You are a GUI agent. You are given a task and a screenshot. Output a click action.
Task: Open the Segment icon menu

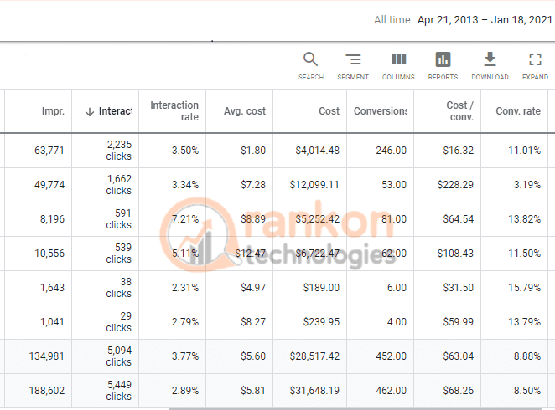353,59
